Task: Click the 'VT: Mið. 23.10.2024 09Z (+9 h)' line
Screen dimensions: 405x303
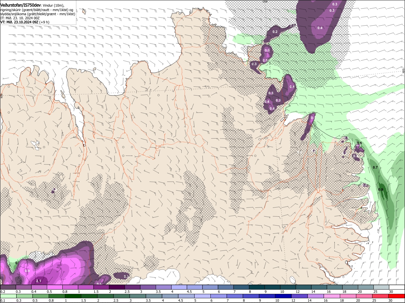Action: pyautogui.click(x=25, y=22)
